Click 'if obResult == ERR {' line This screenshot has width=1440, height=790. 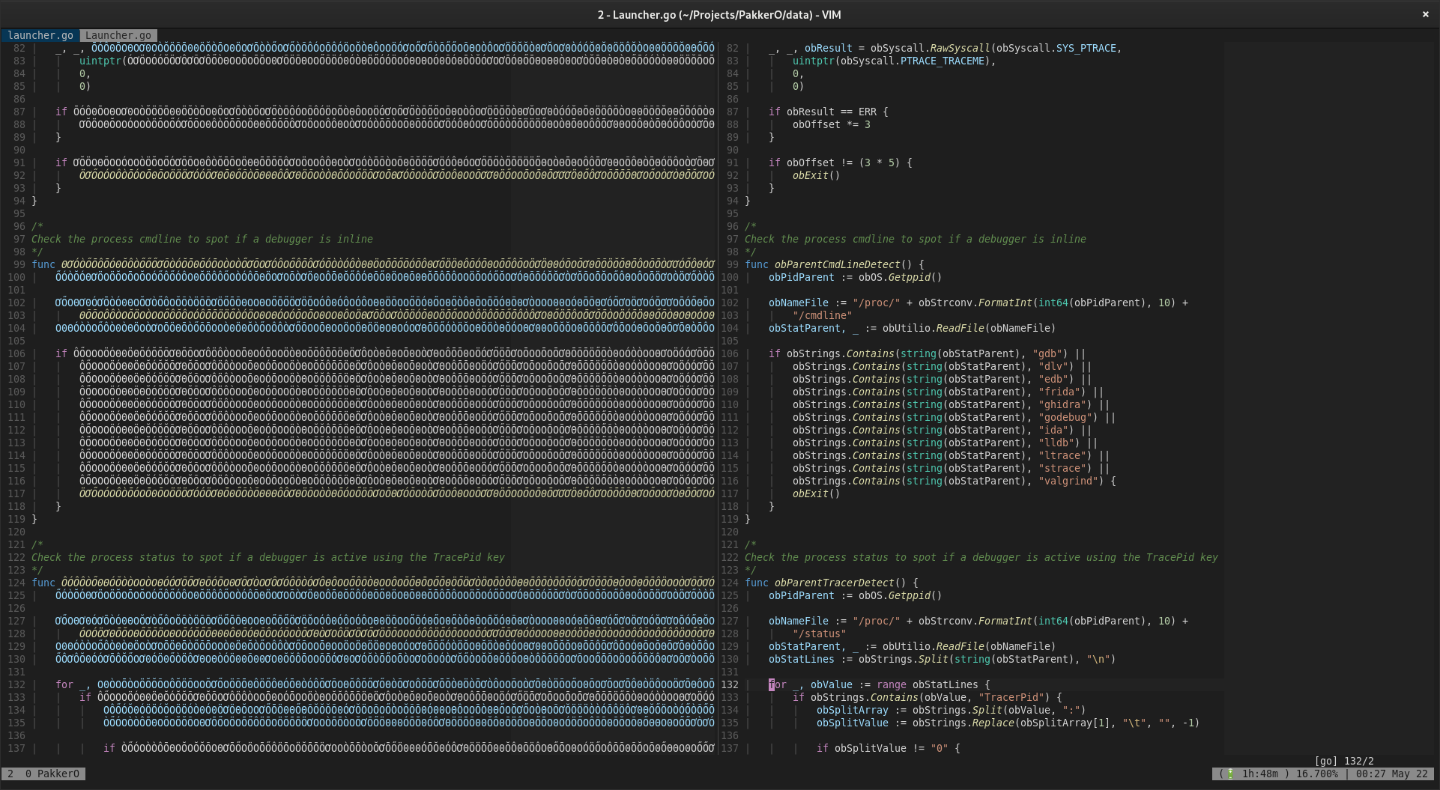(x=829, y=112)
